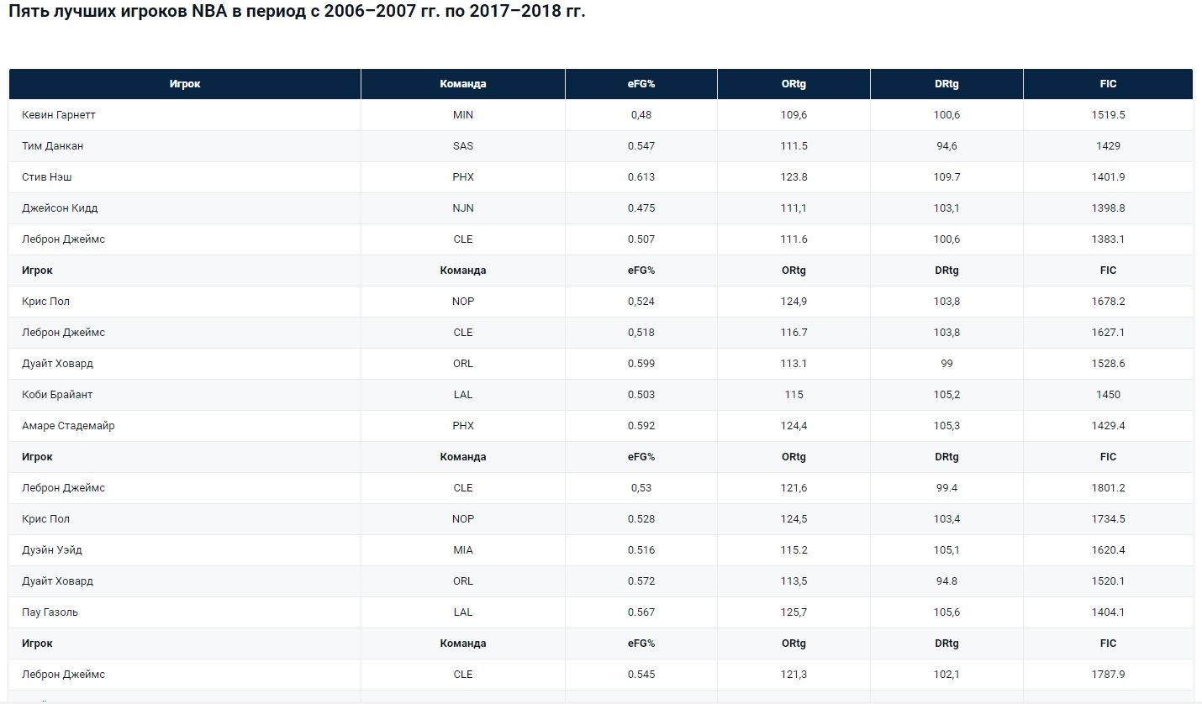Screen dimensions: 1202x704
Task: Click the ORtg value "123.8"
Action: coord(793,177)
